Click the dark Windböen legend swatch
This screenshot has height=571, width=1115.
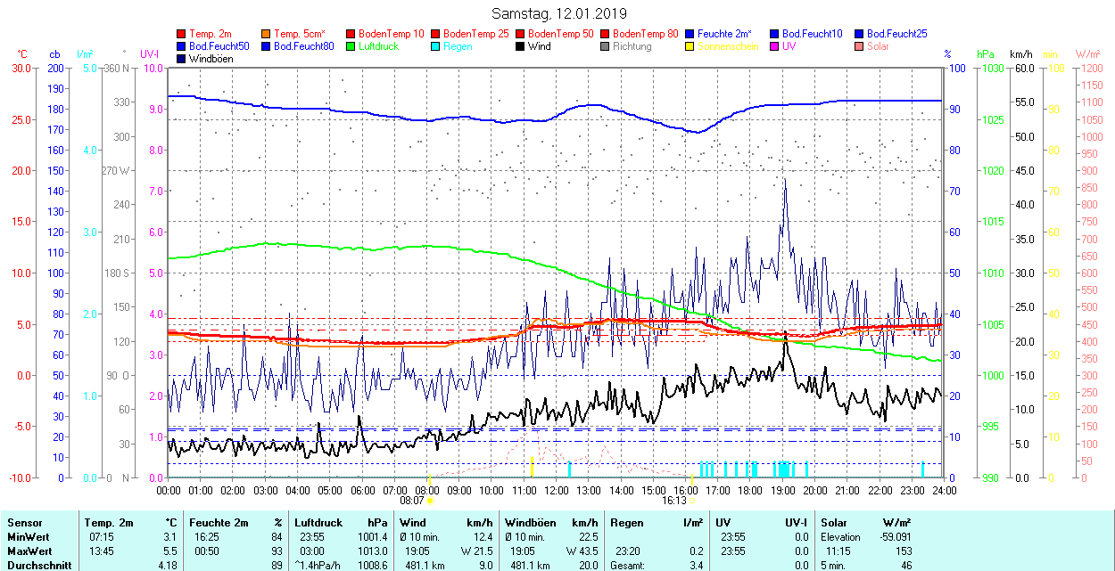(x=182, y=59)
